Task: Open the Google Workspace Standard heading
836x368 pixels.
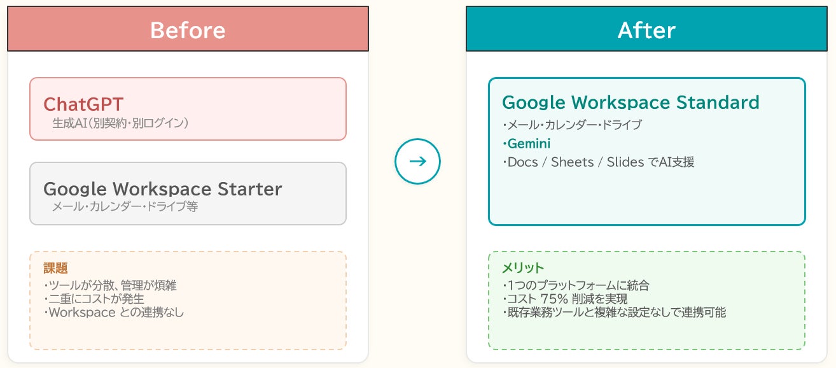Action: pos(630,103)
